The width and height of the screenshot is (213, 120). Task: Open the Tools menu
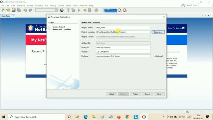(75, 6)
